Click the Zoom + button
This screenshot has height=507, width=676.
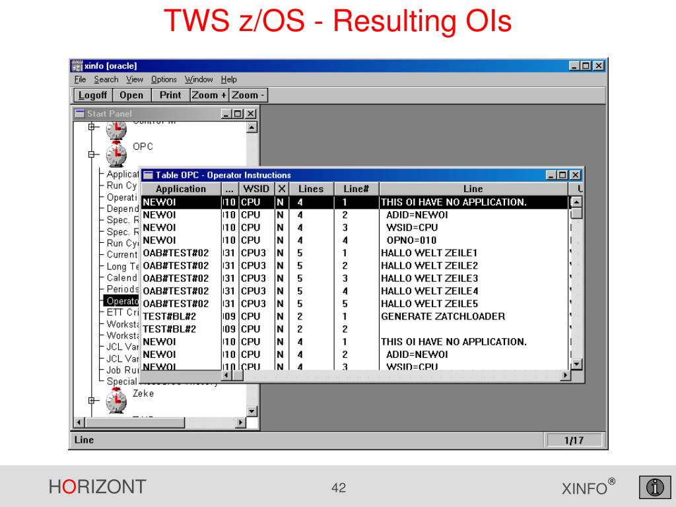pyautogui.click(x=209, y=95)
